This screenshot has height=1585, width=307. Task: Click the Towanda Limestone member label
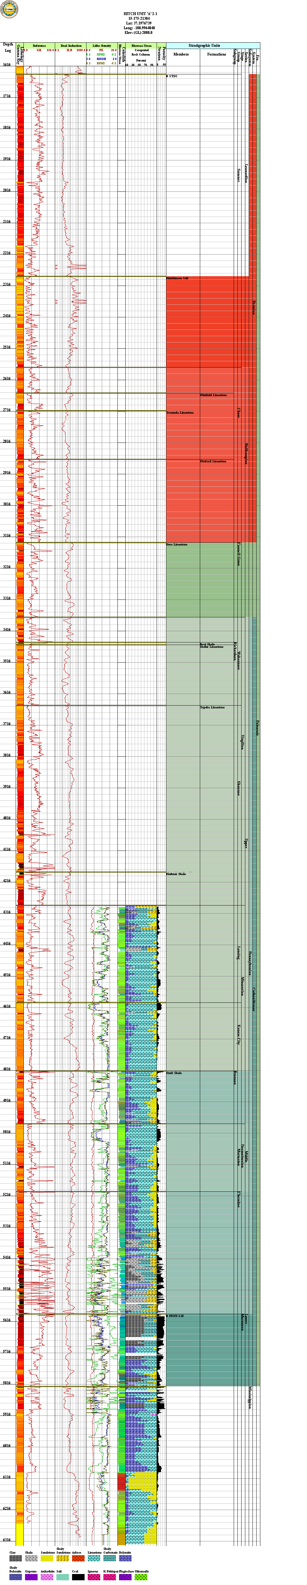(x=180, y=412)
